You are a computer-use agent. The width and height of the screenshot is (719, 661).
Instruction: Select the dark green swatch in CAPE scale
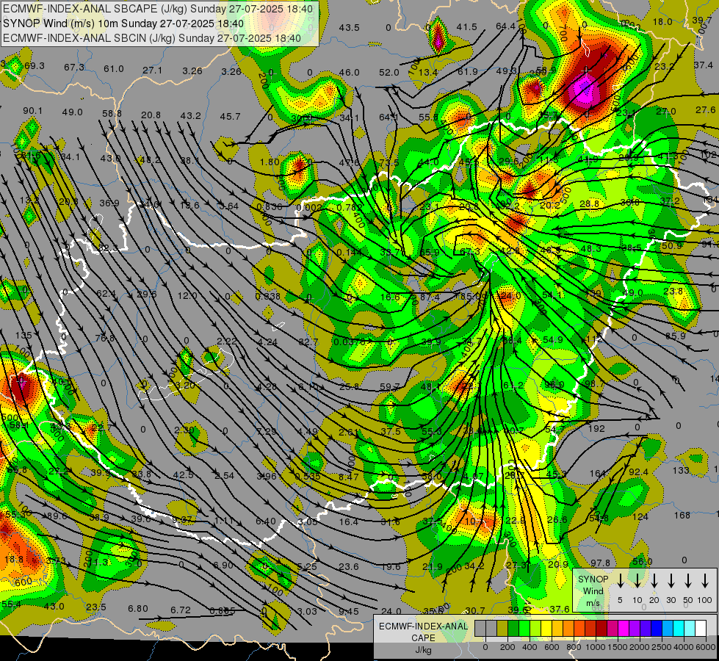513,628
